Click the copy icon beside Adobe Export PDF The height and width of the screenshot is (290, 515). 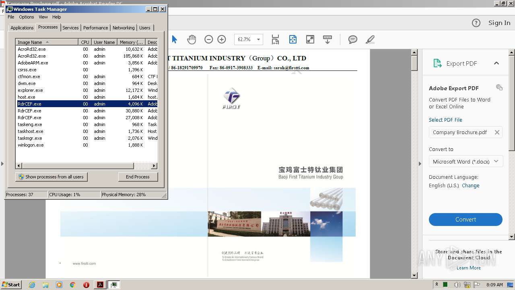click(x=499, y=87)
